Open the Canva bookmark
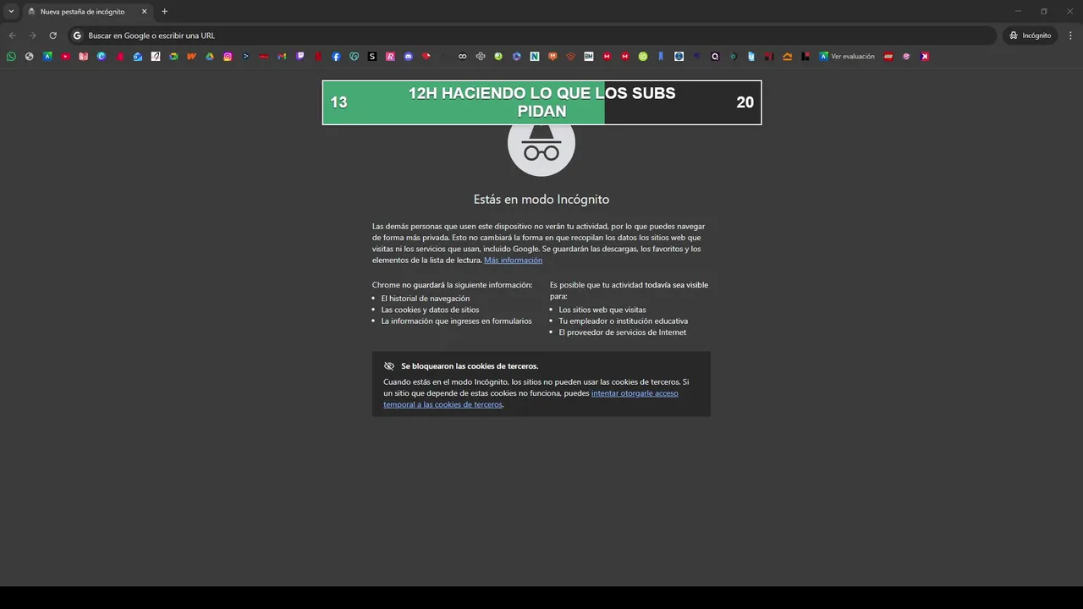1083x609 pixels. tap(102, 57)
